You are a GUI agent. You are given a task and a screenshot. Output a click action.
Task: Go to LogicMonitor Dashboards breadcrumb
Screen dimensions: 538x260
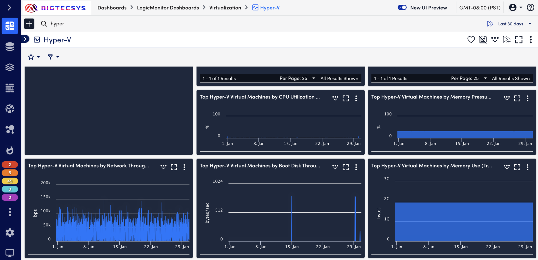coord(168,8)
